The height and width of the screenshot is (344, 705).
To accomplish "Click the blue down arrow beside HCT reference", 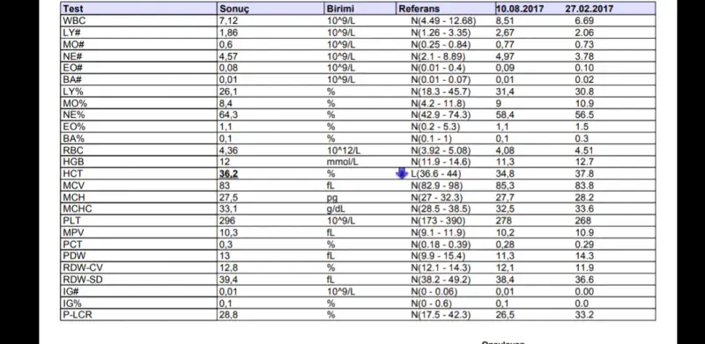I will coord(402,173).
